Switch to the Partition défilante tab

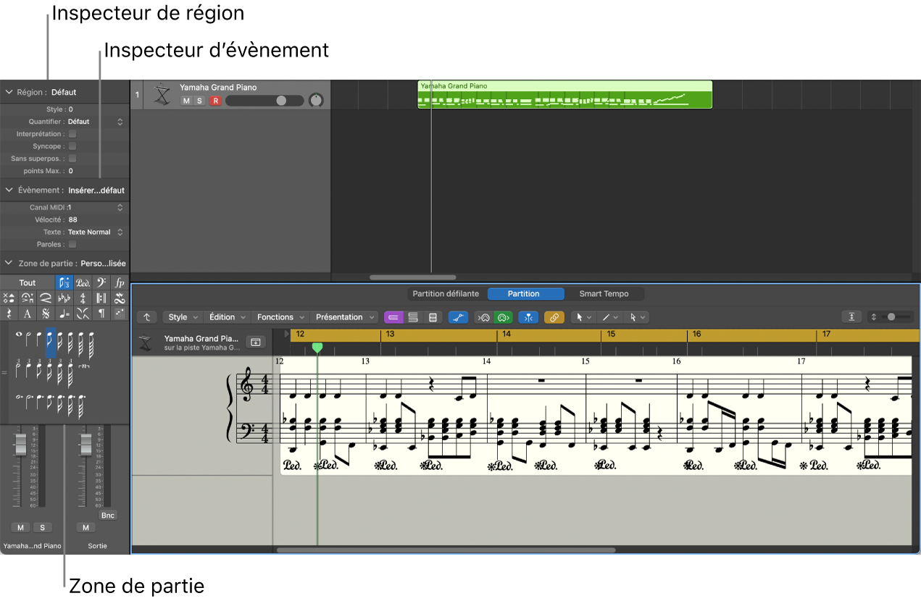(x=446, y=294)
